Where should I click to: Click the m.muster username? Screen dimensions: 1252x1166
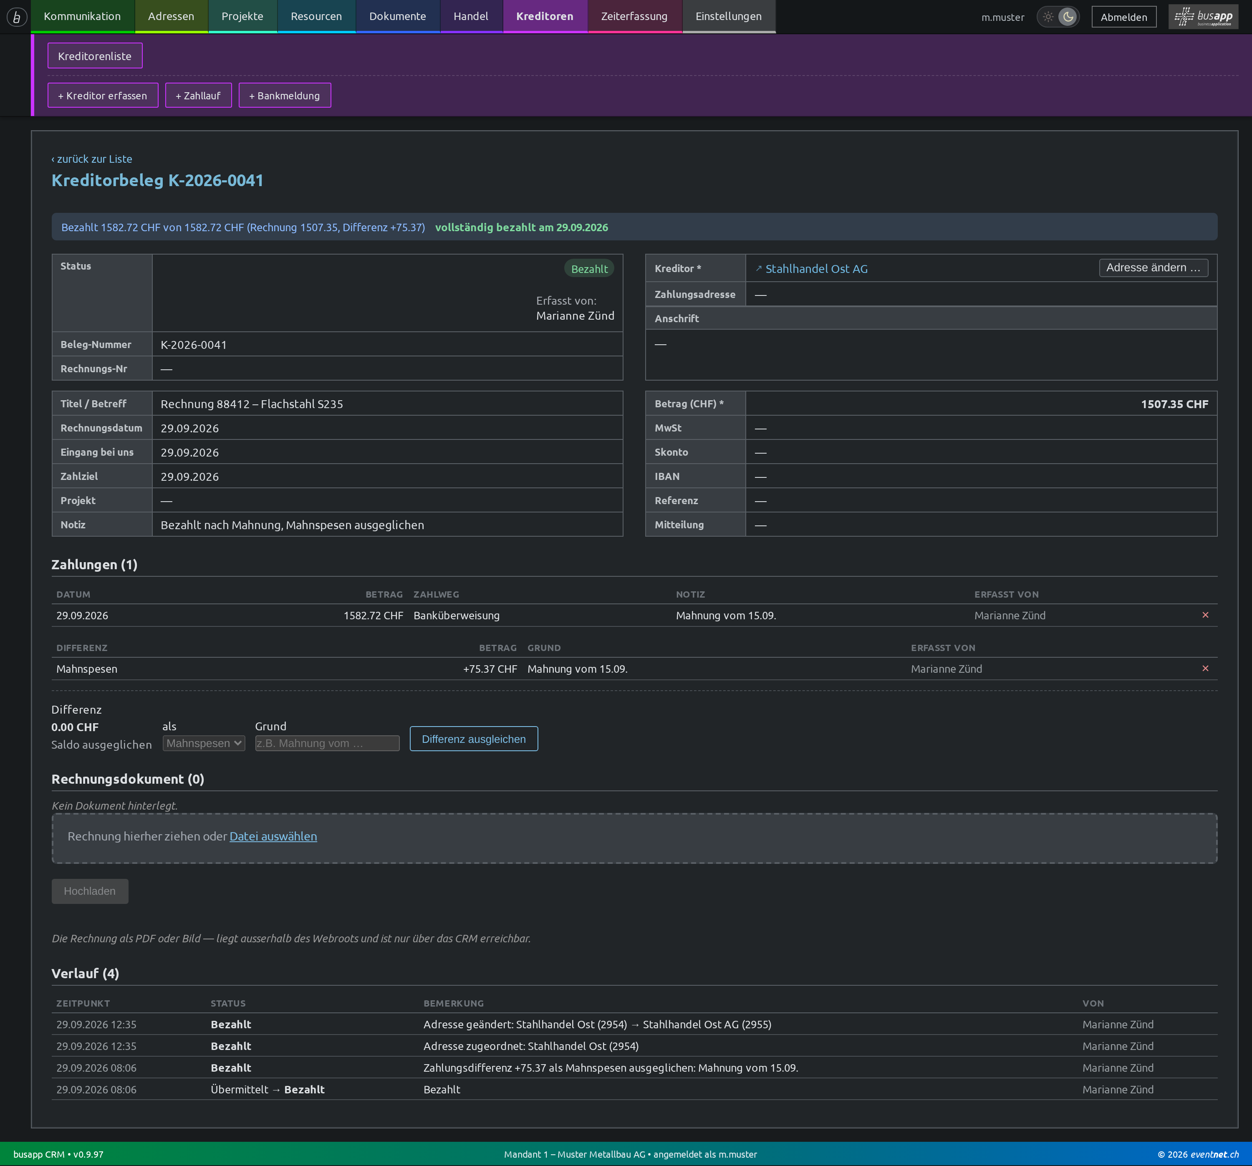pos(1002,17)
